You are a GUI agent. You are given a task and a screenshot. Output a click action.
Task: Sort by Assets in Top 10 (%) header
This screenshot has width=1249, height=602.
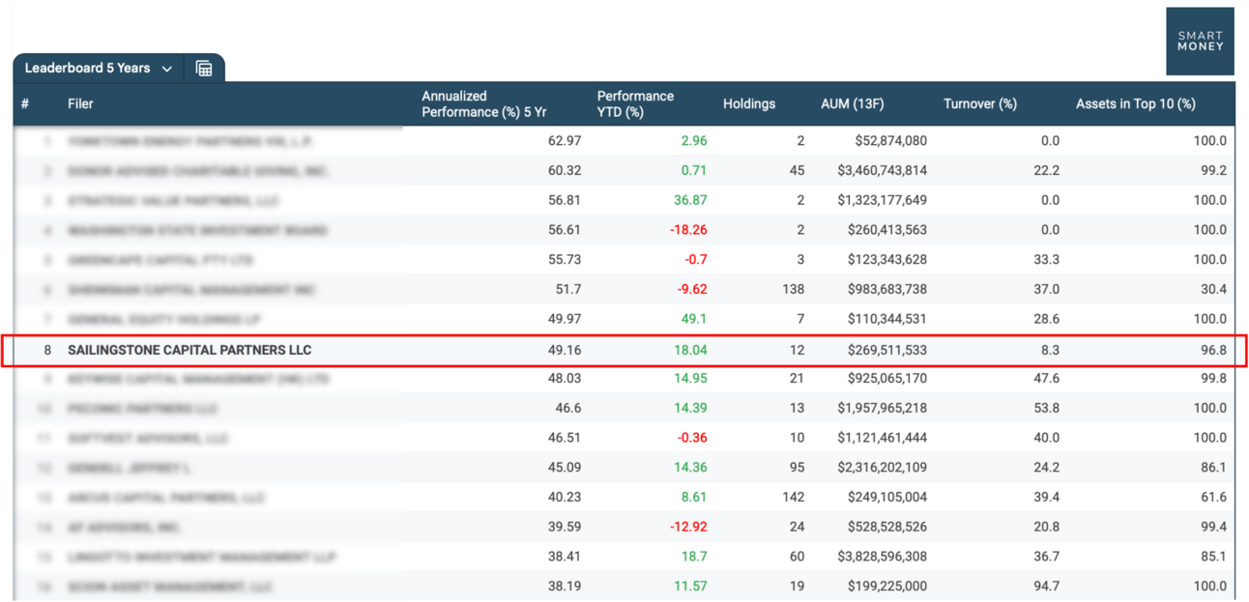[1136, 103]
